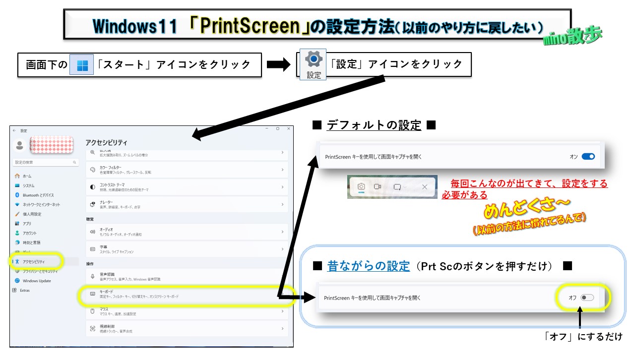Click the back arrow in Settings
Image resolution: width=635 pixels, height=357 pixels.
13,130
